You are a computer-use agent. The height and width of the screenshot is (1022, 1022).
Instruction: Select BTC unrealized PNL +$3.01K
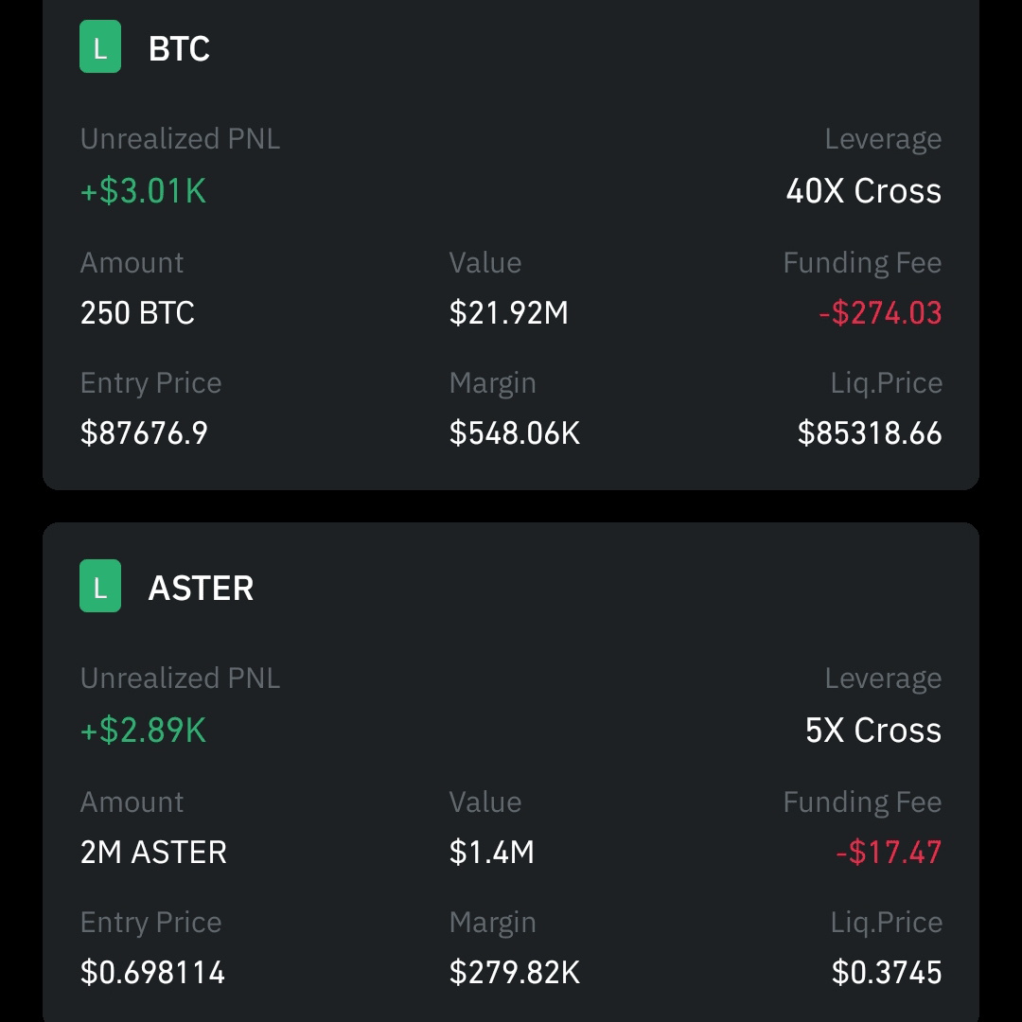(x=143, y=191)
